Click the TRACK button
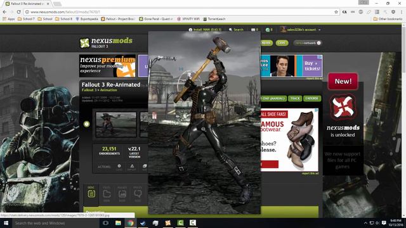 click(x=295, y=99)
